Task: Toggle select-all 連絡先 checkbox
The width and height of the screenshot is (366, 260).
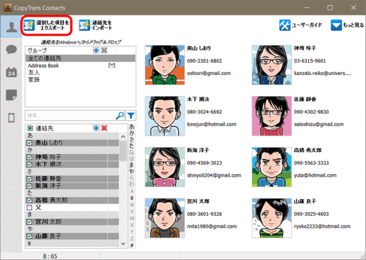Action: click(x=30, y=128)
